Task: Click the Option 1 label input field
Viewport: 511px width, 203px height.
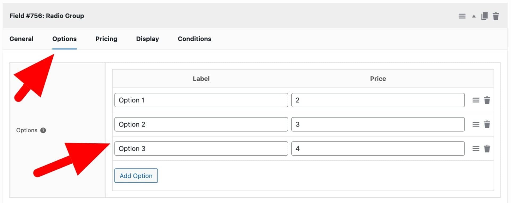Action: click(201, 100)
